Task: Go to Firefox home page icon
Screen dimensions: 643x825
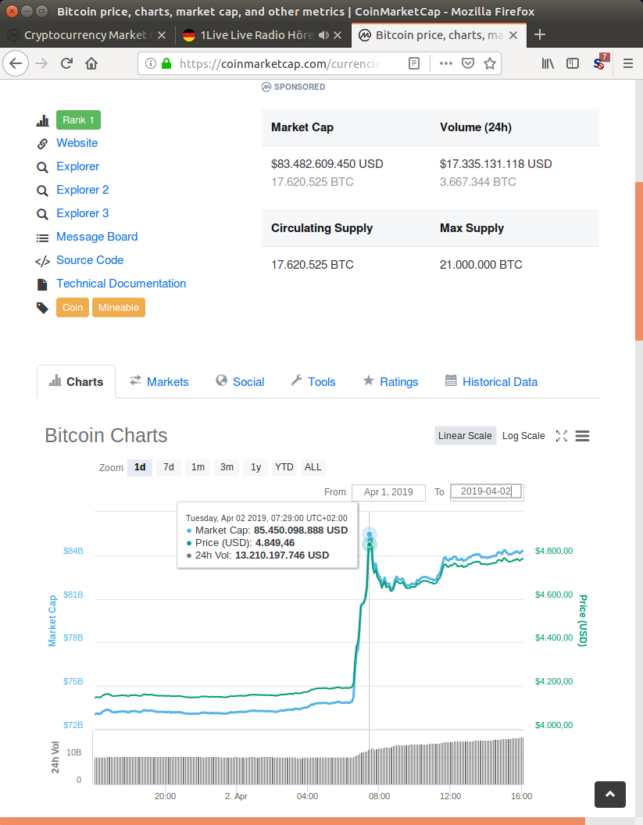Action: coord(91,64)
